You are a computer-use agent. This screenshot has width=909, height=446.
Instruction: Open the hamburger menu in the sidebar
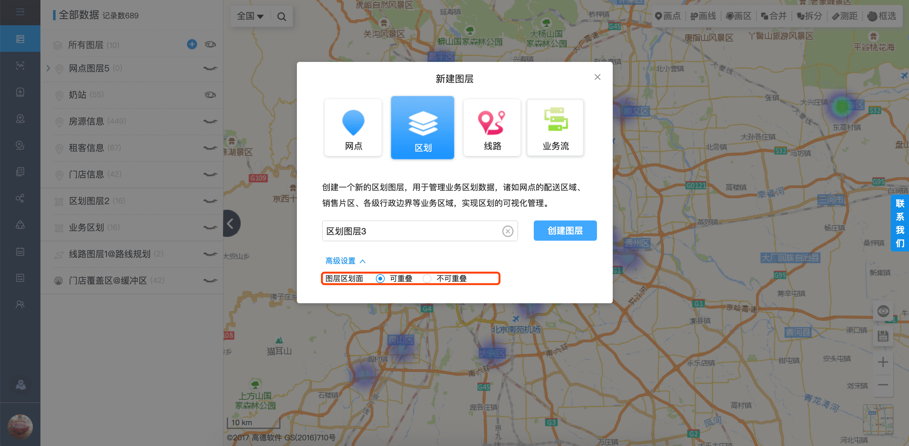tap(20, 12)
